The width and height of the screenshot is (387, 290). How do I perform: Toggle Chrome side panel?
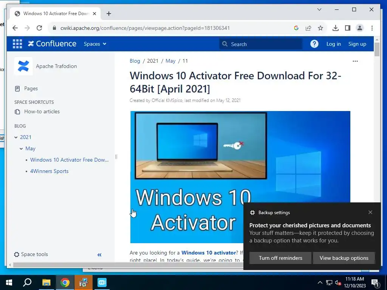click(348, 28)
